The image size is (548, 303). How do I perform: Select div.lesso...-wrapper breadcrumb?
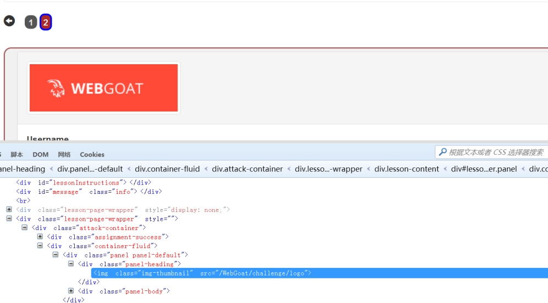coord(328,169)
